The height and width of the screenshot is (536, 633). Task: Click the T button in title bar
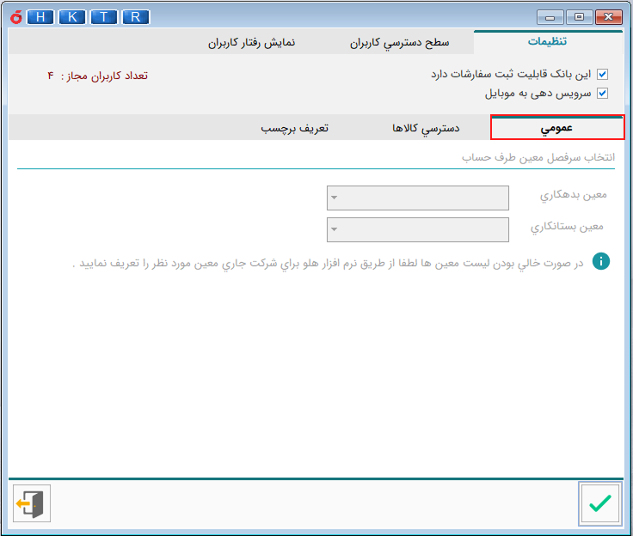point(103,16)
